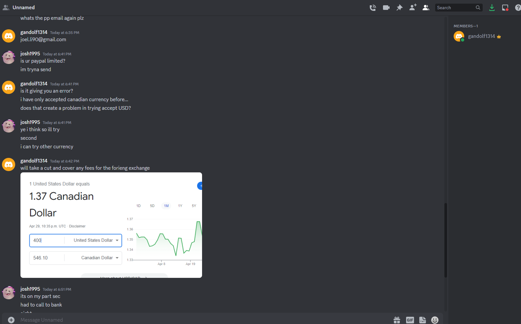This screenshot has width=521, height=324.
Task: Click message 'its on my part sec'
Action: pyautogui.click(x=40, y=296)
